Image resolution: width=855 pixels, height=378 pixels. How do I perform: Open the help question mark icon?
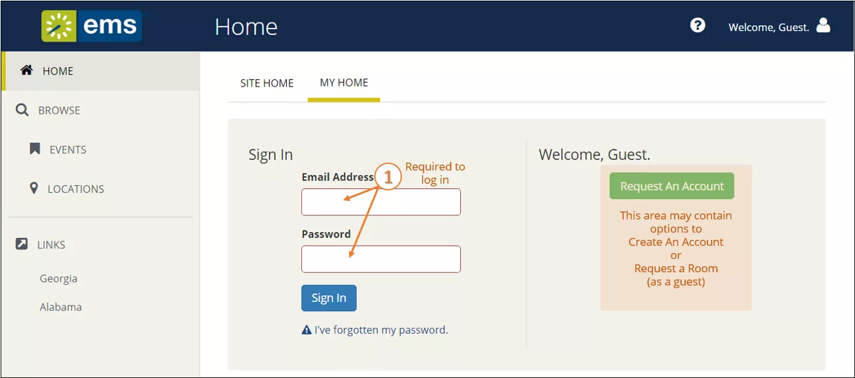(x=697, y=25)
